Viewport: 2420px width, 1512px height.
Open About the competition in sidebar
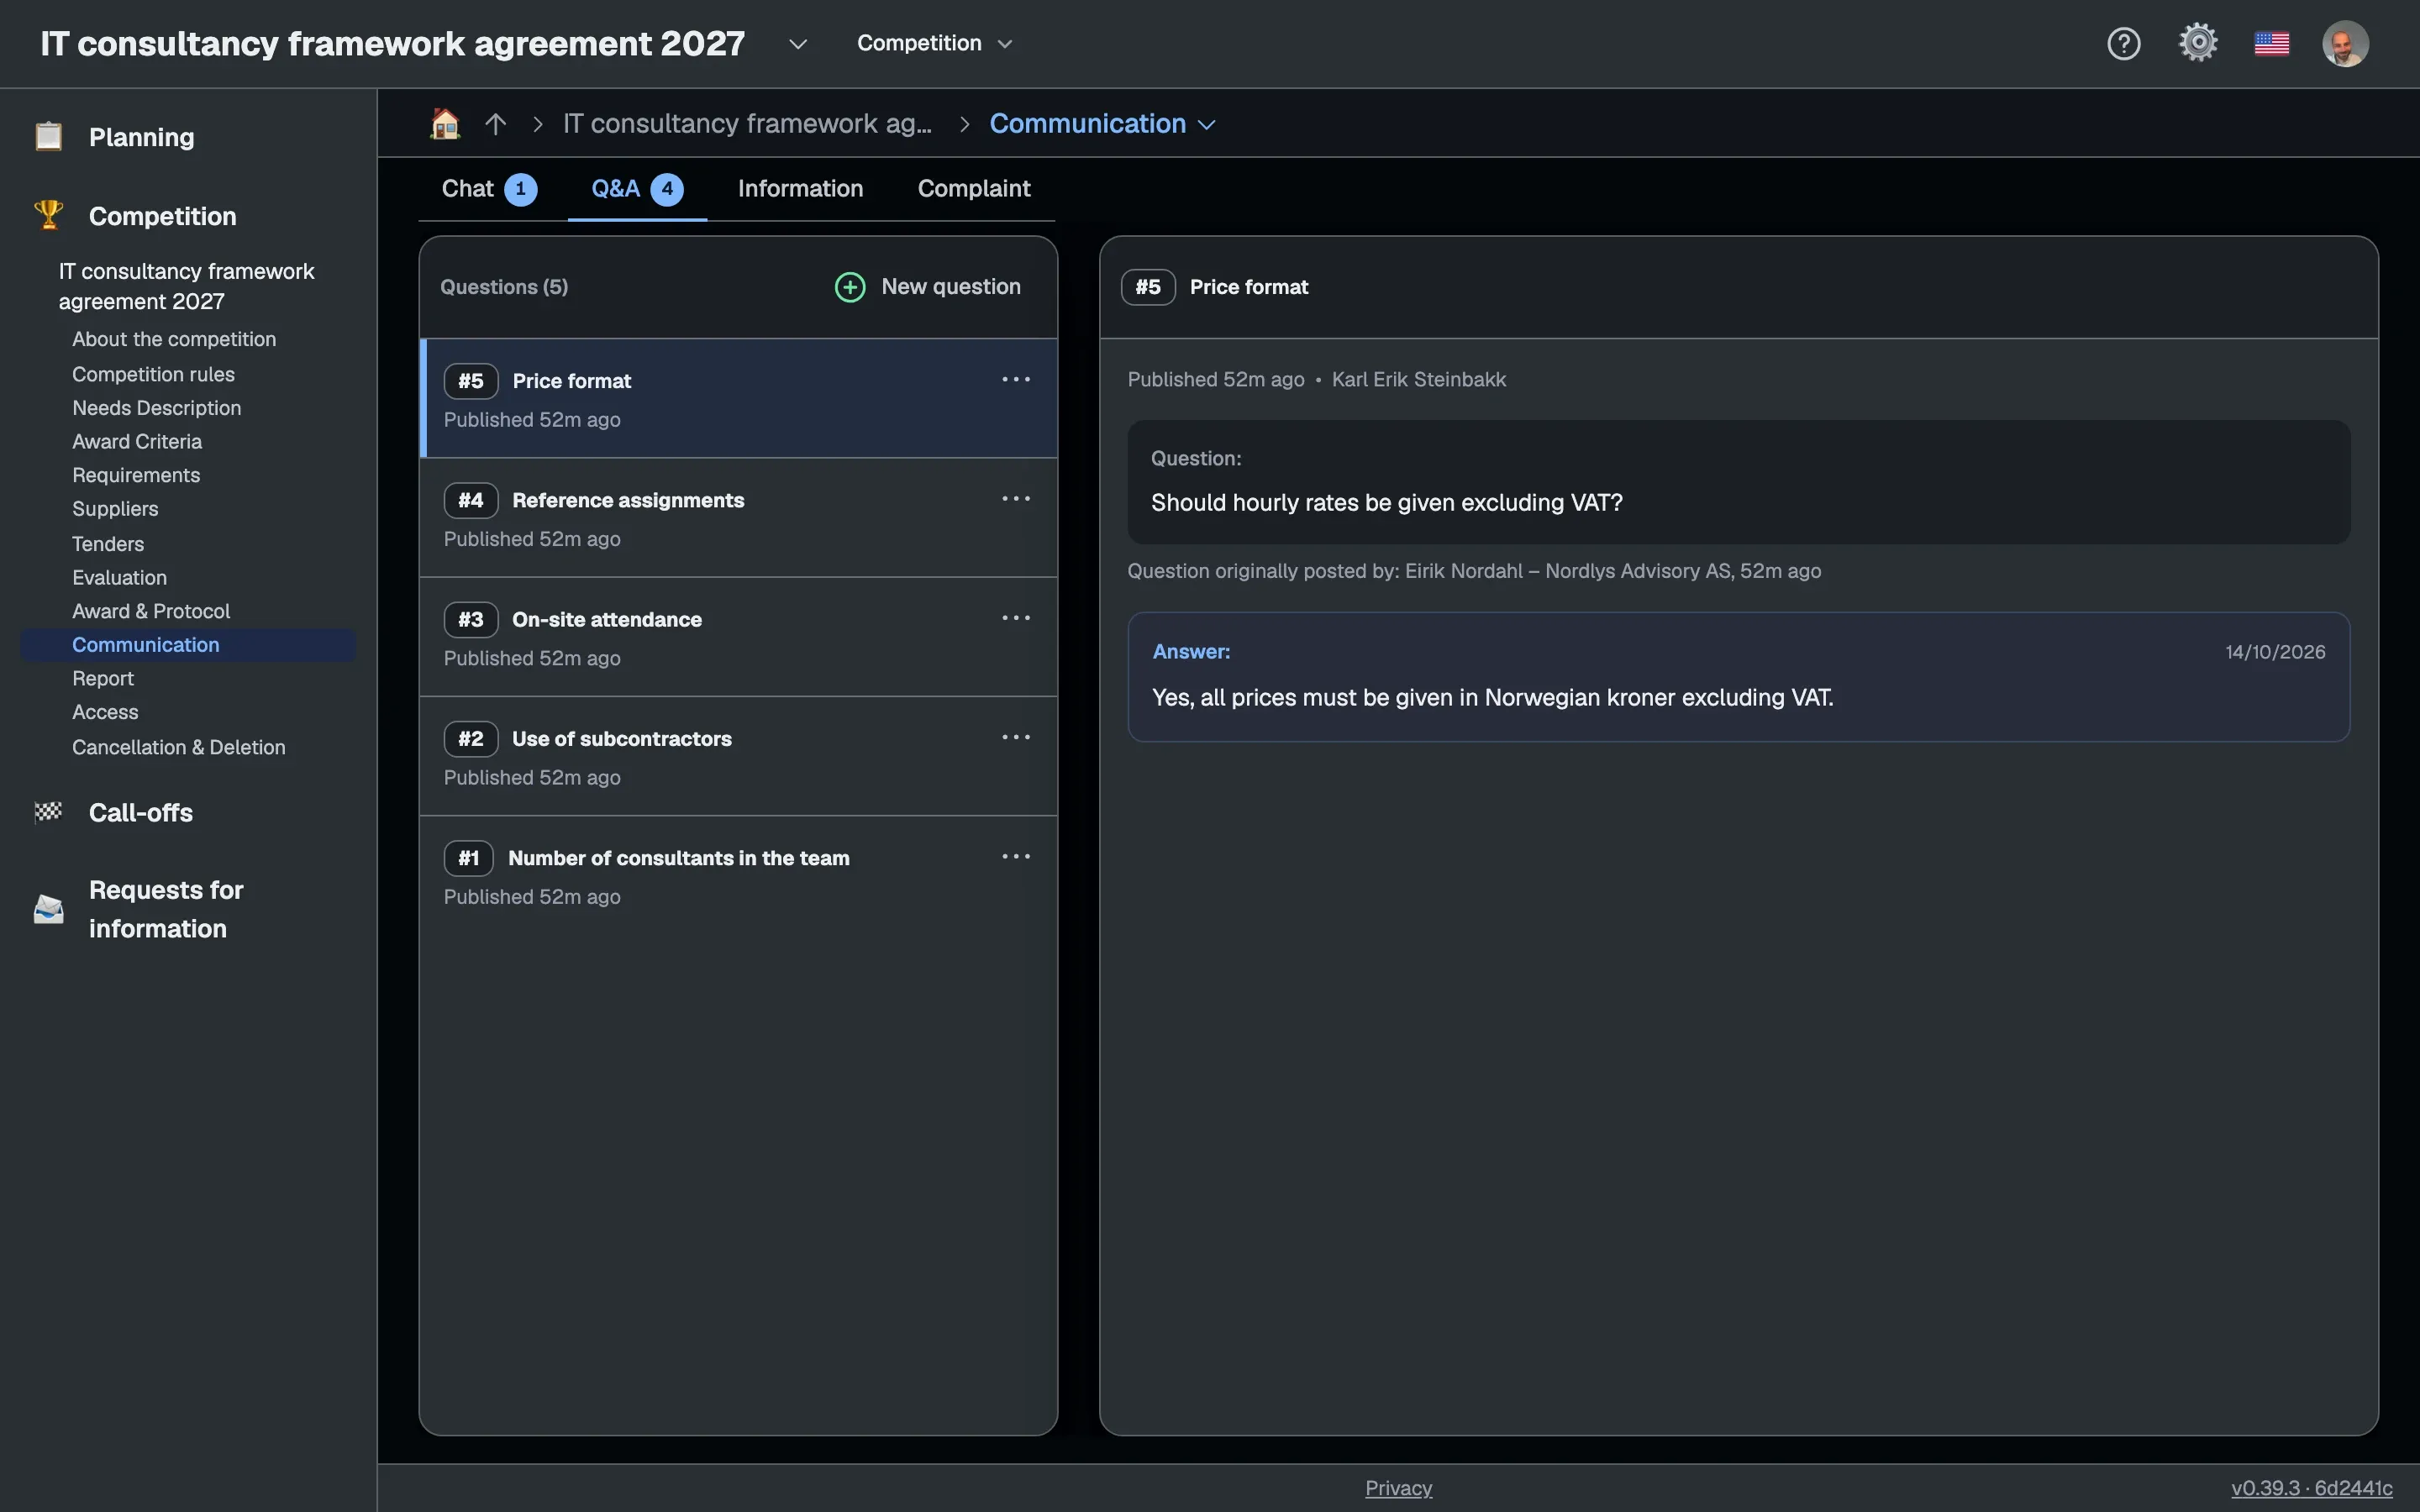(174, 339)
